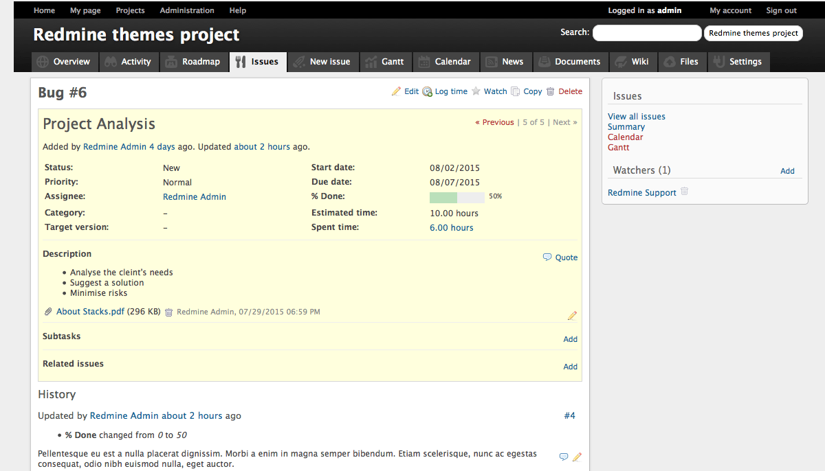The height and width of the screenshot is (471, 825).
Task: Click View all issues in sidebar
Action: [x=637, y=117]
